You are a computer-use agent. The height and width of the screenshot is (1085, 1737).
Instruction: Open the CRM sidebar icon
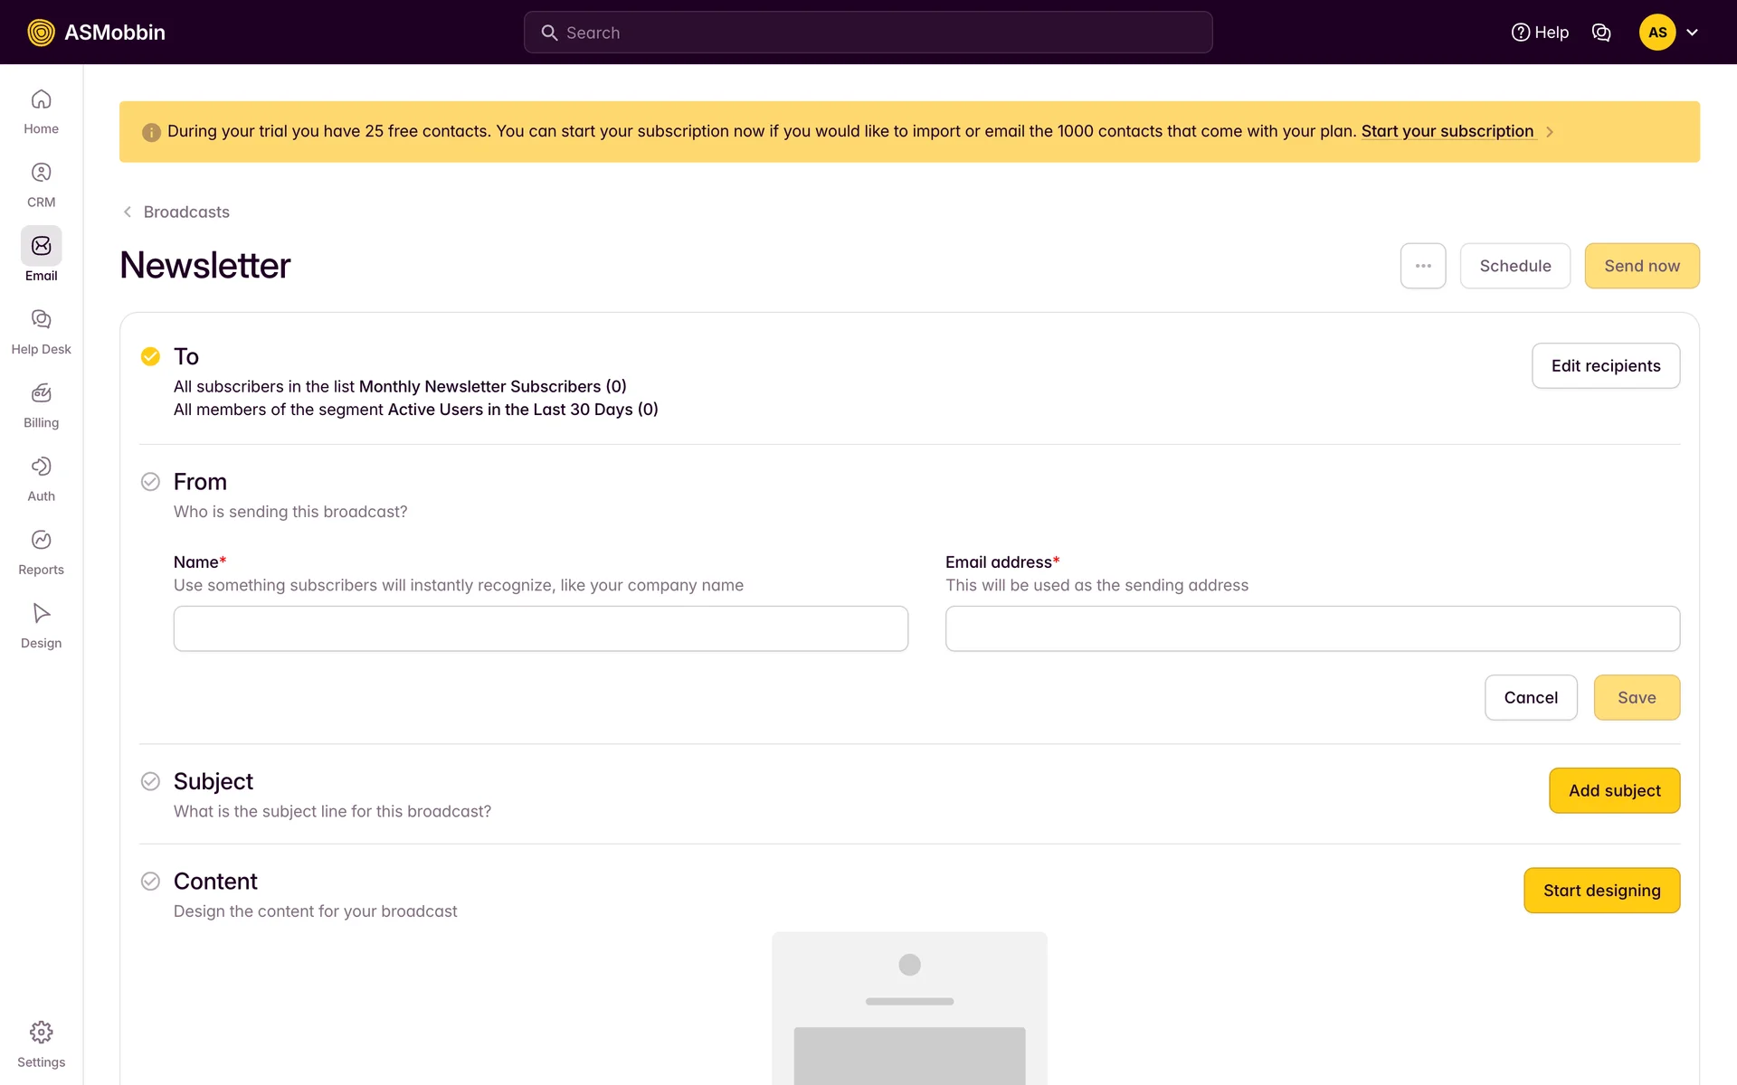pos(41,173)
